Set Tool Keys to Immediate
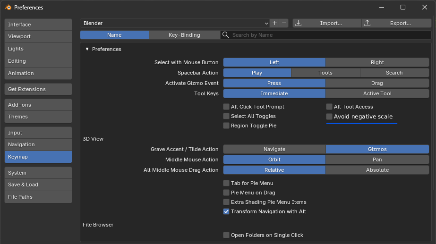Viewport: 436px width, 244px height. 274,93
